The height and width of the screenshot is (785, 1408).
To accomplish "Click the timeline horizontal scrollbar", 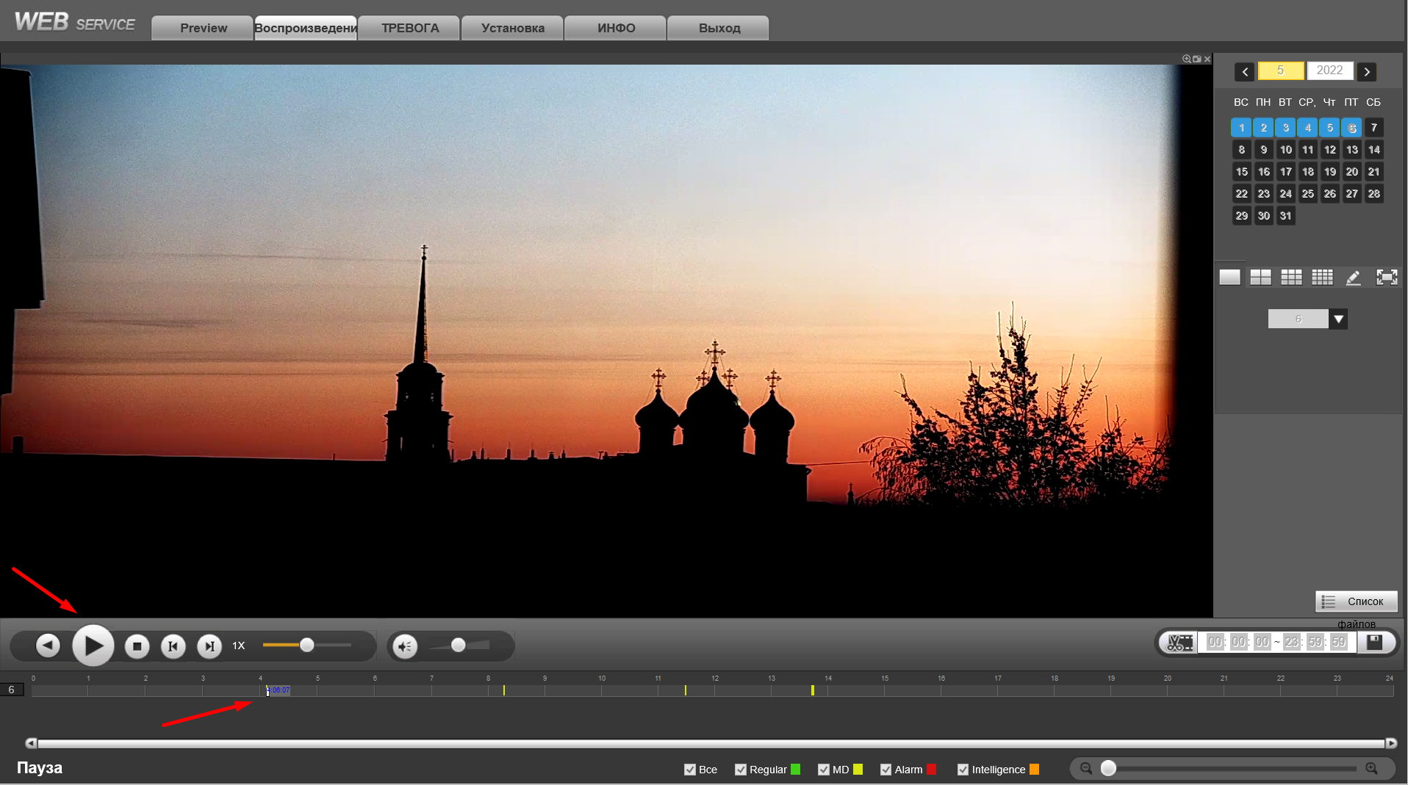I will coord(711,743).
